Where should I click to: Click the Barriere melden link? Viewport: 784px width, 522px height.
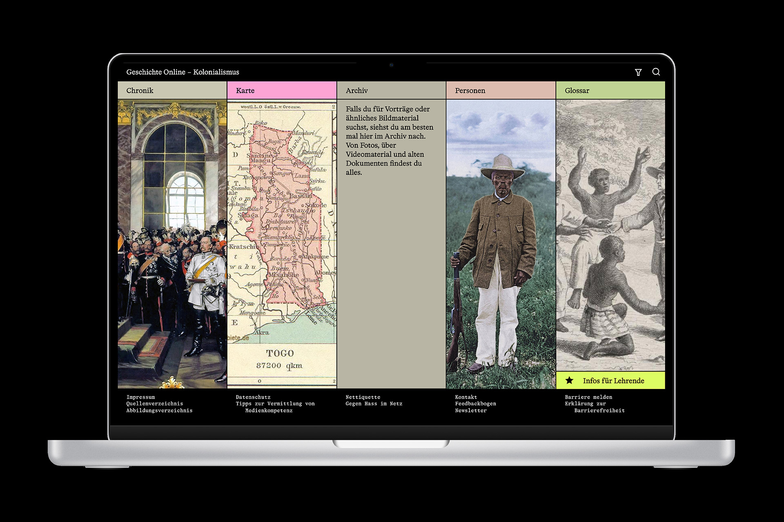[588, 397]
